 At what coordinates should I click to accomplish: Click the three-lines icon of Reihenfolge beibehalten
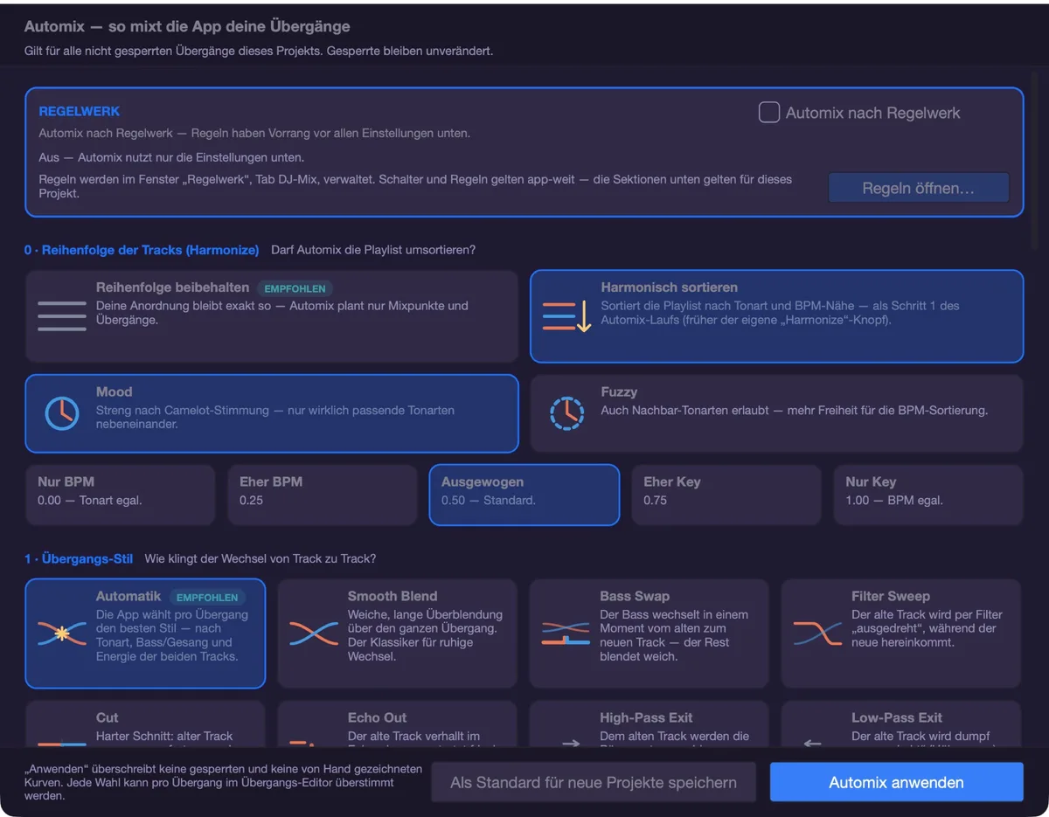pyautogui.click(x=62, y=316)
